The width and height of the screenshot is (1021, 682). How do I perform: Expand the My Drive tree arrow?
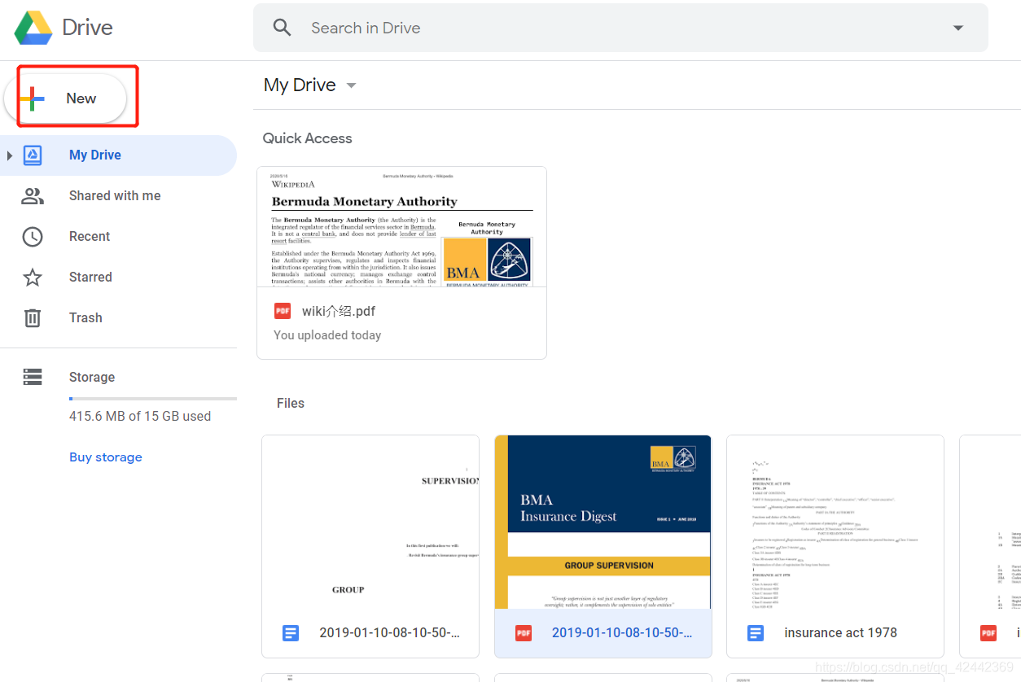pos(10,155)
